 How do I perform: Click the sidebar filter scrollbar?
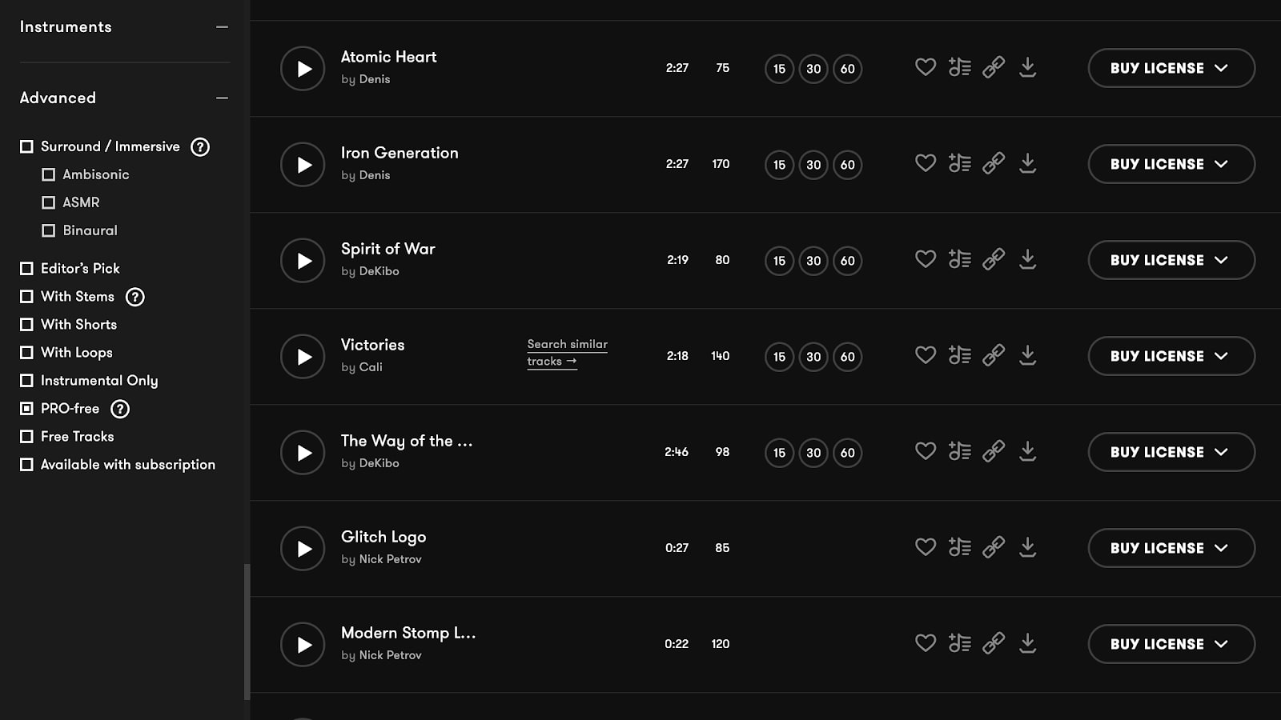[247, 630]
